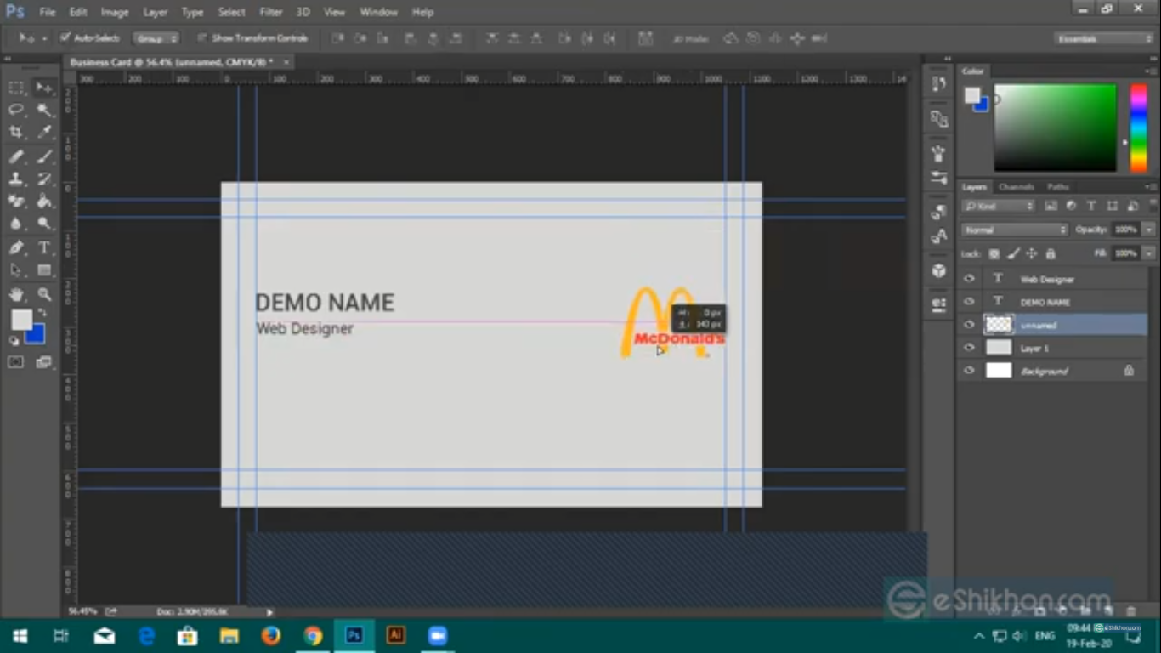Viewport: 1161px width, 653px height.
Task: Hide the Background layer
Action: point(969,371)
